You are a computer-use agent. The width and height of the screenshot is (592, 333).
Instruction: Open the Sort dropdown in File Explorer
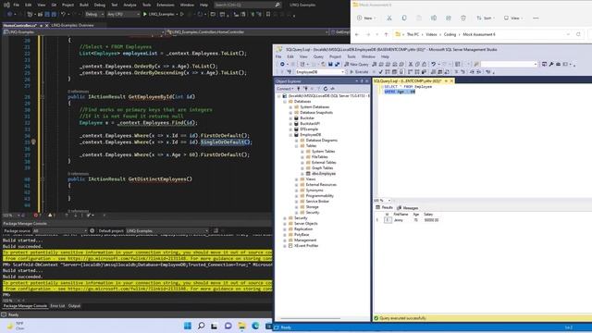coord(485,18)
